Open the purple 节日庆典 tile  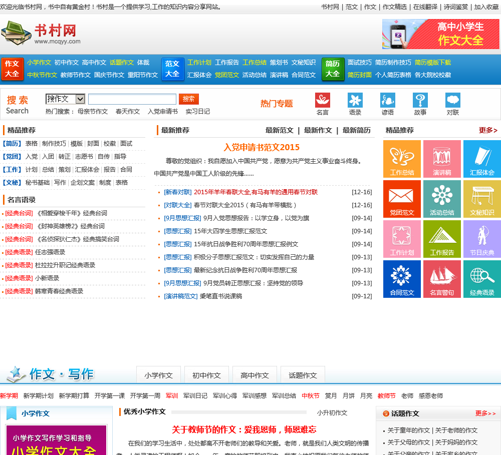pyautogui.click(x=482, y=239)
